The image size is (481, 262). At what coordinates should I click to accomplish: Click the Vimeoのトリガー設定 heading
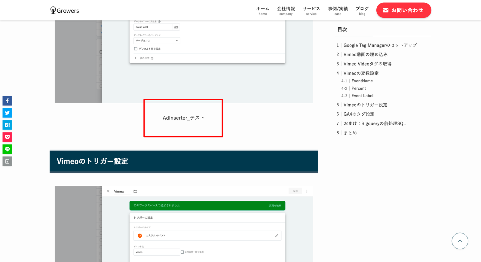184,161
